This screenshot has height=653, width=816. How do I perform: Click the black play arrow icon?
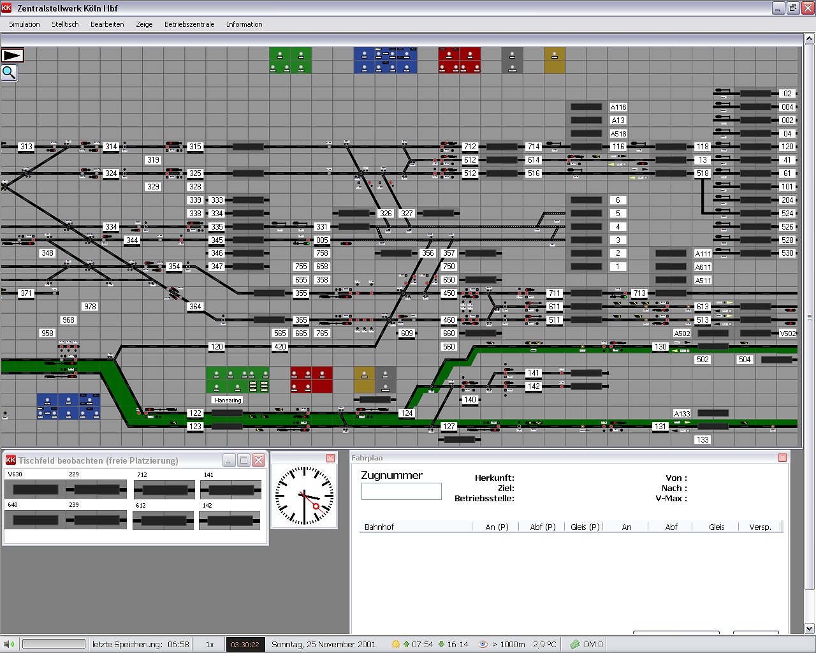(12, 55)
